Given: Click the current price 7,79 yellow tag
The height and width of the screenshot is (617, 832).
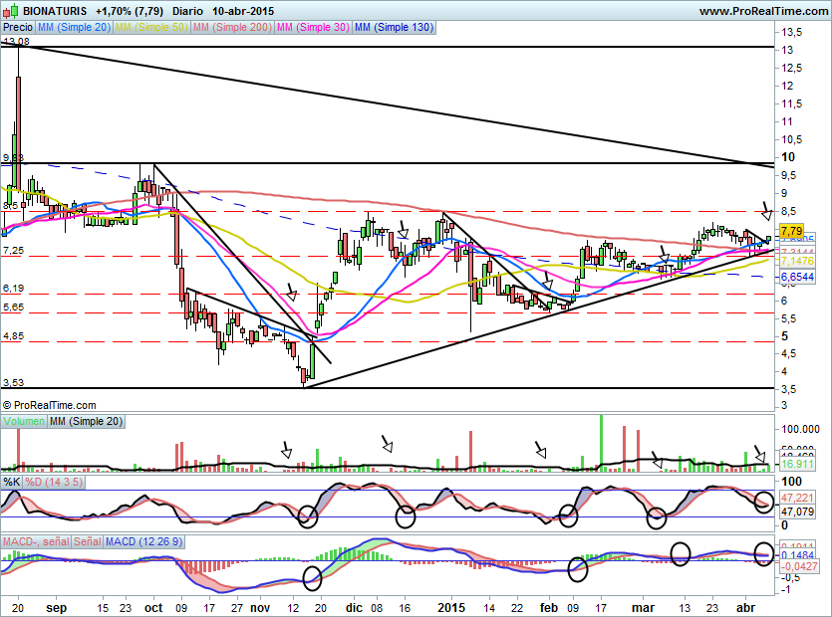Looking at the screenshot, I should tap(792, 230).
